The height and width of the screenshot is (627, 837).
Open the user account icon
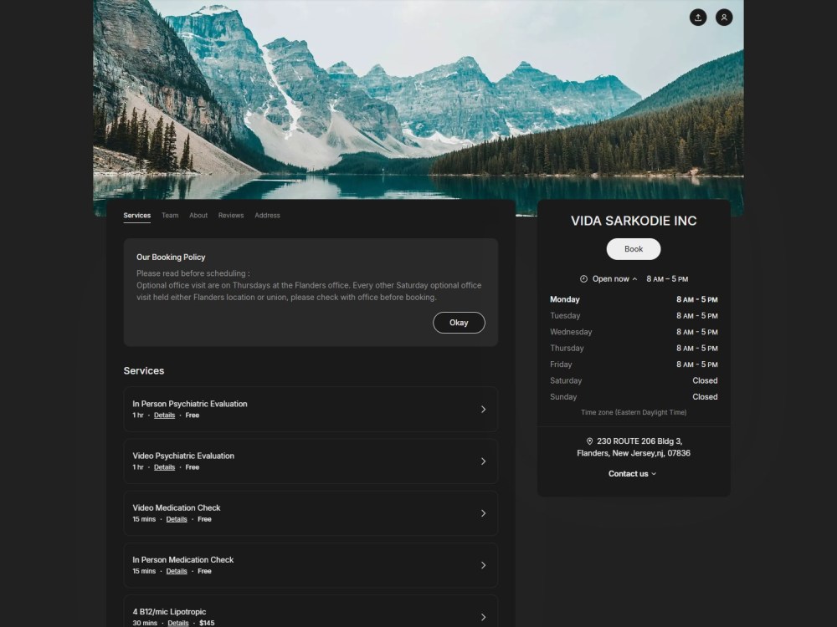[724, 18]
